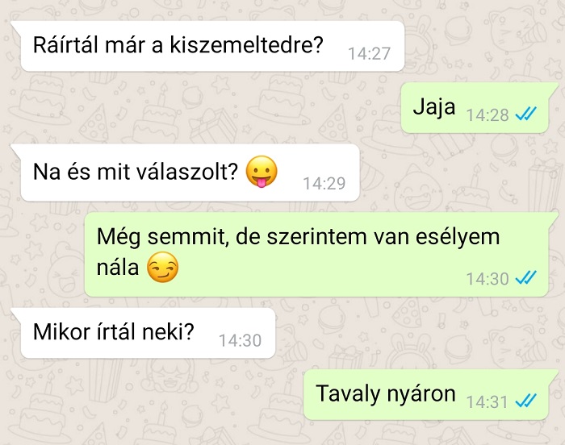Tap the 14:30 timestamp on 'Mikor írtál neki?'
Screen dimensions: 565x445
240,340
